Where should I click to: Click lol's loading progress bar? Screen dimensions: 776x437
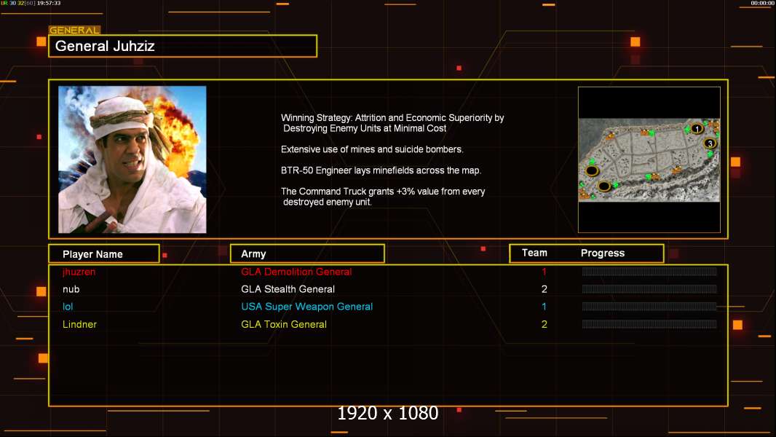pos(649,307)
